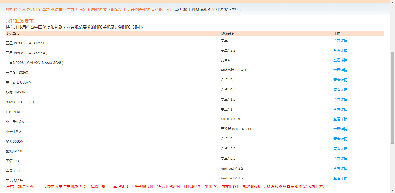Viewport: 395px width, 193px height.
Task: Click the 小米手机2A model name
Action: [x=15, y=122]
